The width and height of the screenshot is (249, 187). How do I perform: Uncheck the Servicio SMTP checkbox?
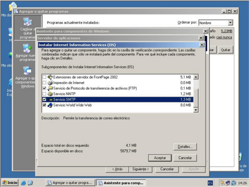click(x=45, y=100)
